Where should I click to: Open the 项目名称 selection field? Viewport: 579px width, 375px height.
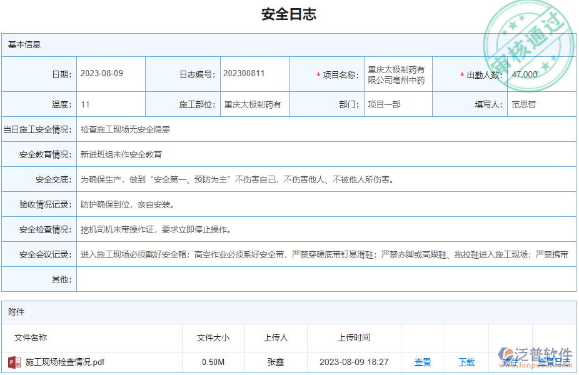point(396,73)
